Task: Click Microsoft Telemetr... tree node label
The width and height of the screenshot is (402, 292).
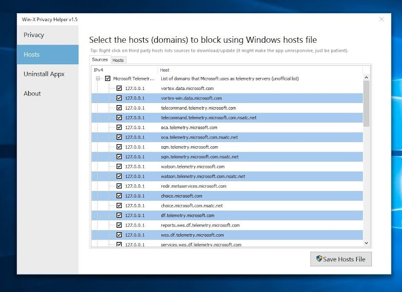Action: [134, 78]
